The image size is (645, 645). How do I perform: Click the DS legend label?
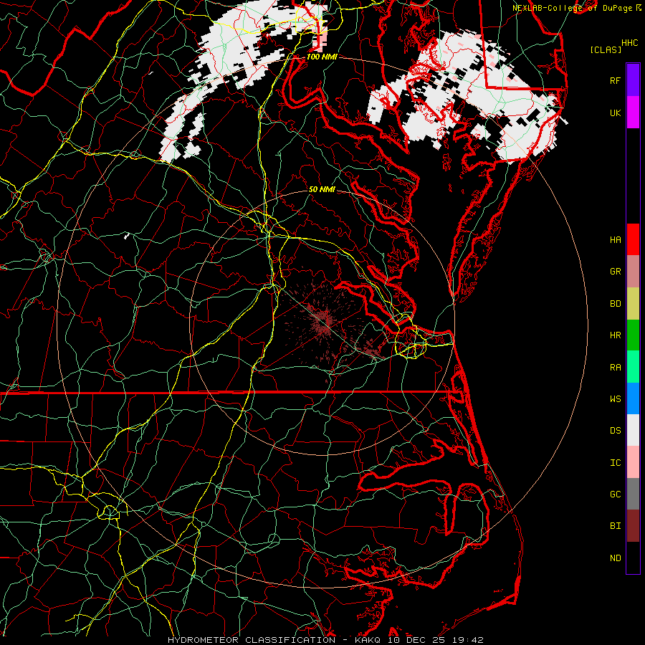coord(616,431)
